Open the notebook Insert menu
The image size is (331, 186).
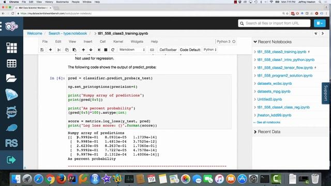(x=88, y=41)
